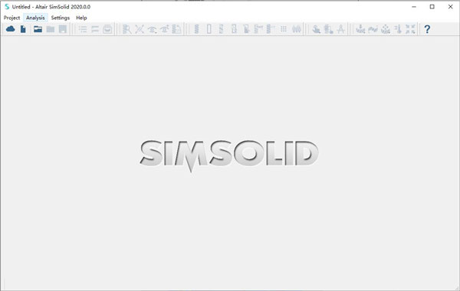Click the magnifier over list icon
Screen dimensions: 460x291
click(x=127, y=29)
